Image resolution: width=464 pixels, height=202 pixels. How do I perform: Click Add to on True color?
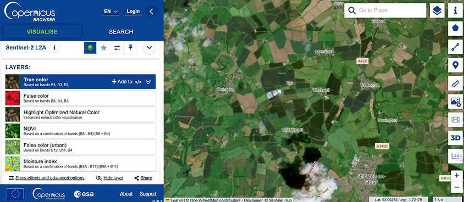[121, 82]
